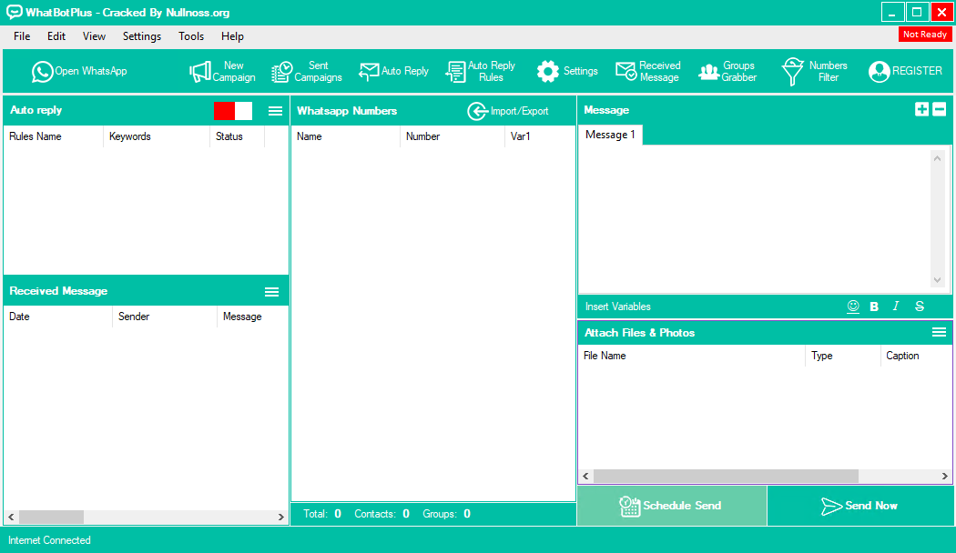Open Import/Export for Whatsapp Numbers
The width and height of the screenshot is (956, 553).
pos(508,111)
